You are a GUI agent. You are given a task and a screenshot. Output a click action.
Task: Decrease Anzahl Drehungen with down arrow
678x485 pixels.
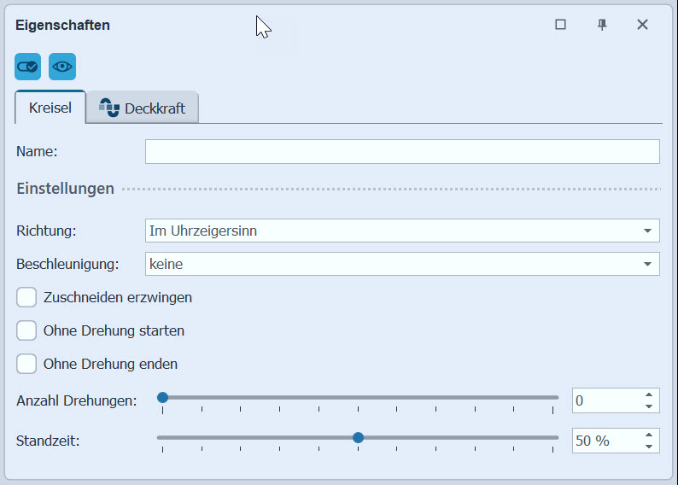649,406
